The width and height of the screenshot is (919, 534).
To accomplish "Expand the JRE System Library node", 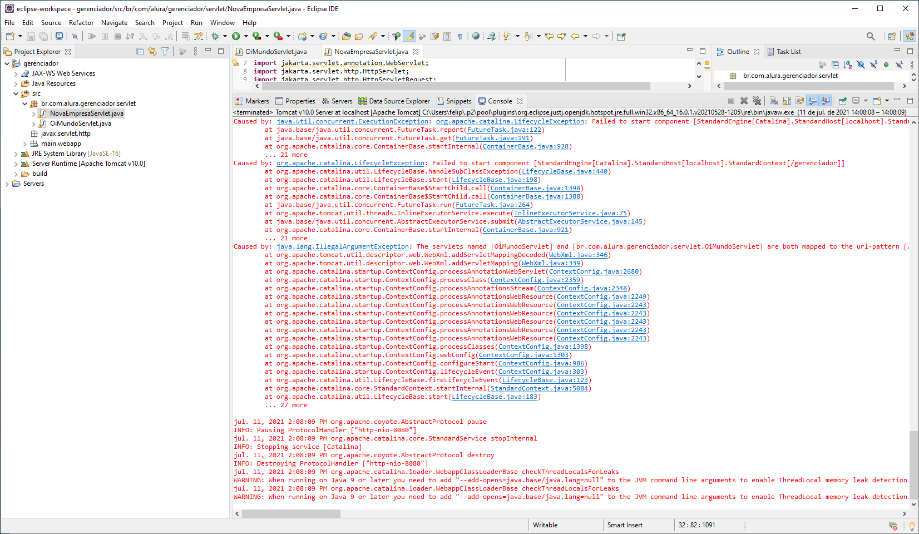I will point(16,154).
